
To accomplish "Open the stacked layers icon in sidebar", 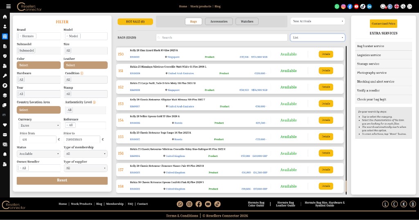I will [5, 95].
